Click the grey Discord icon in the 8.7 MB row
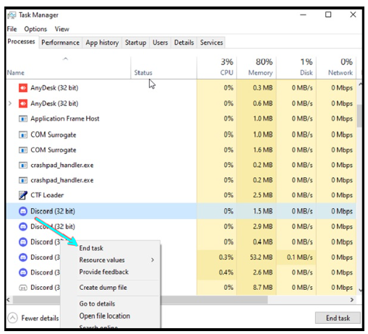The width and height of the screenshot is (368, 334). tap(23, 288)
